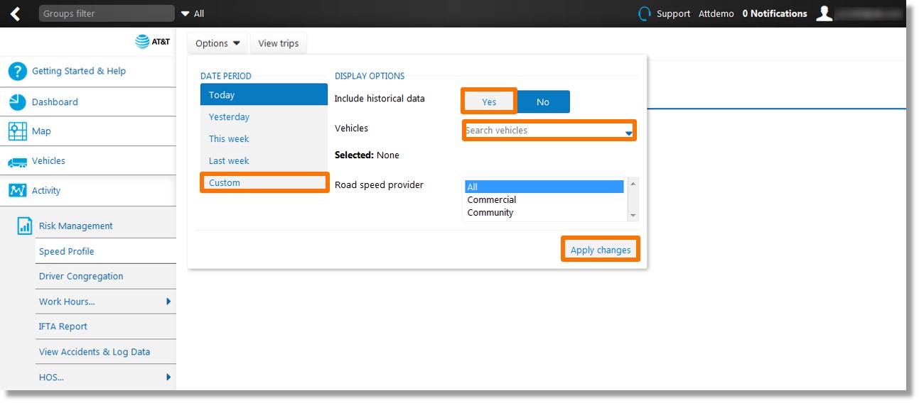Image resolution: width=919 pixels, height=403 pixels.
Task: Expand the HOS submenu arrow
Action: [x=168, y=377]
